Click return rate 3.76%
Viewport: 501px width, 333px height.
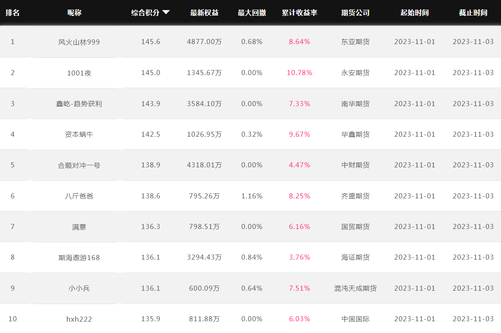click(x=300, y=258)
